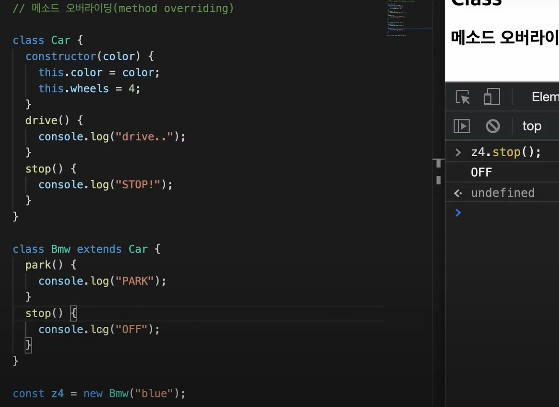Viewport: 559px width, 407px height.
Task: Click the undefined return value
Action: click(503, 193)
